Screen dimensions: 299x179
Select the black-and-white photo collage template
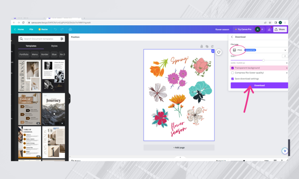(54, 76)
